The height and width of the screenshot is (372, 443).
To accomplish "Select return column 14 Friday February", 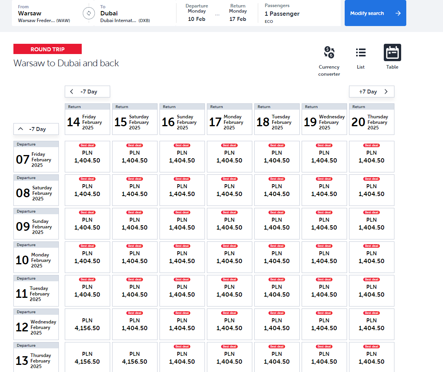I will tap(87, 119).
